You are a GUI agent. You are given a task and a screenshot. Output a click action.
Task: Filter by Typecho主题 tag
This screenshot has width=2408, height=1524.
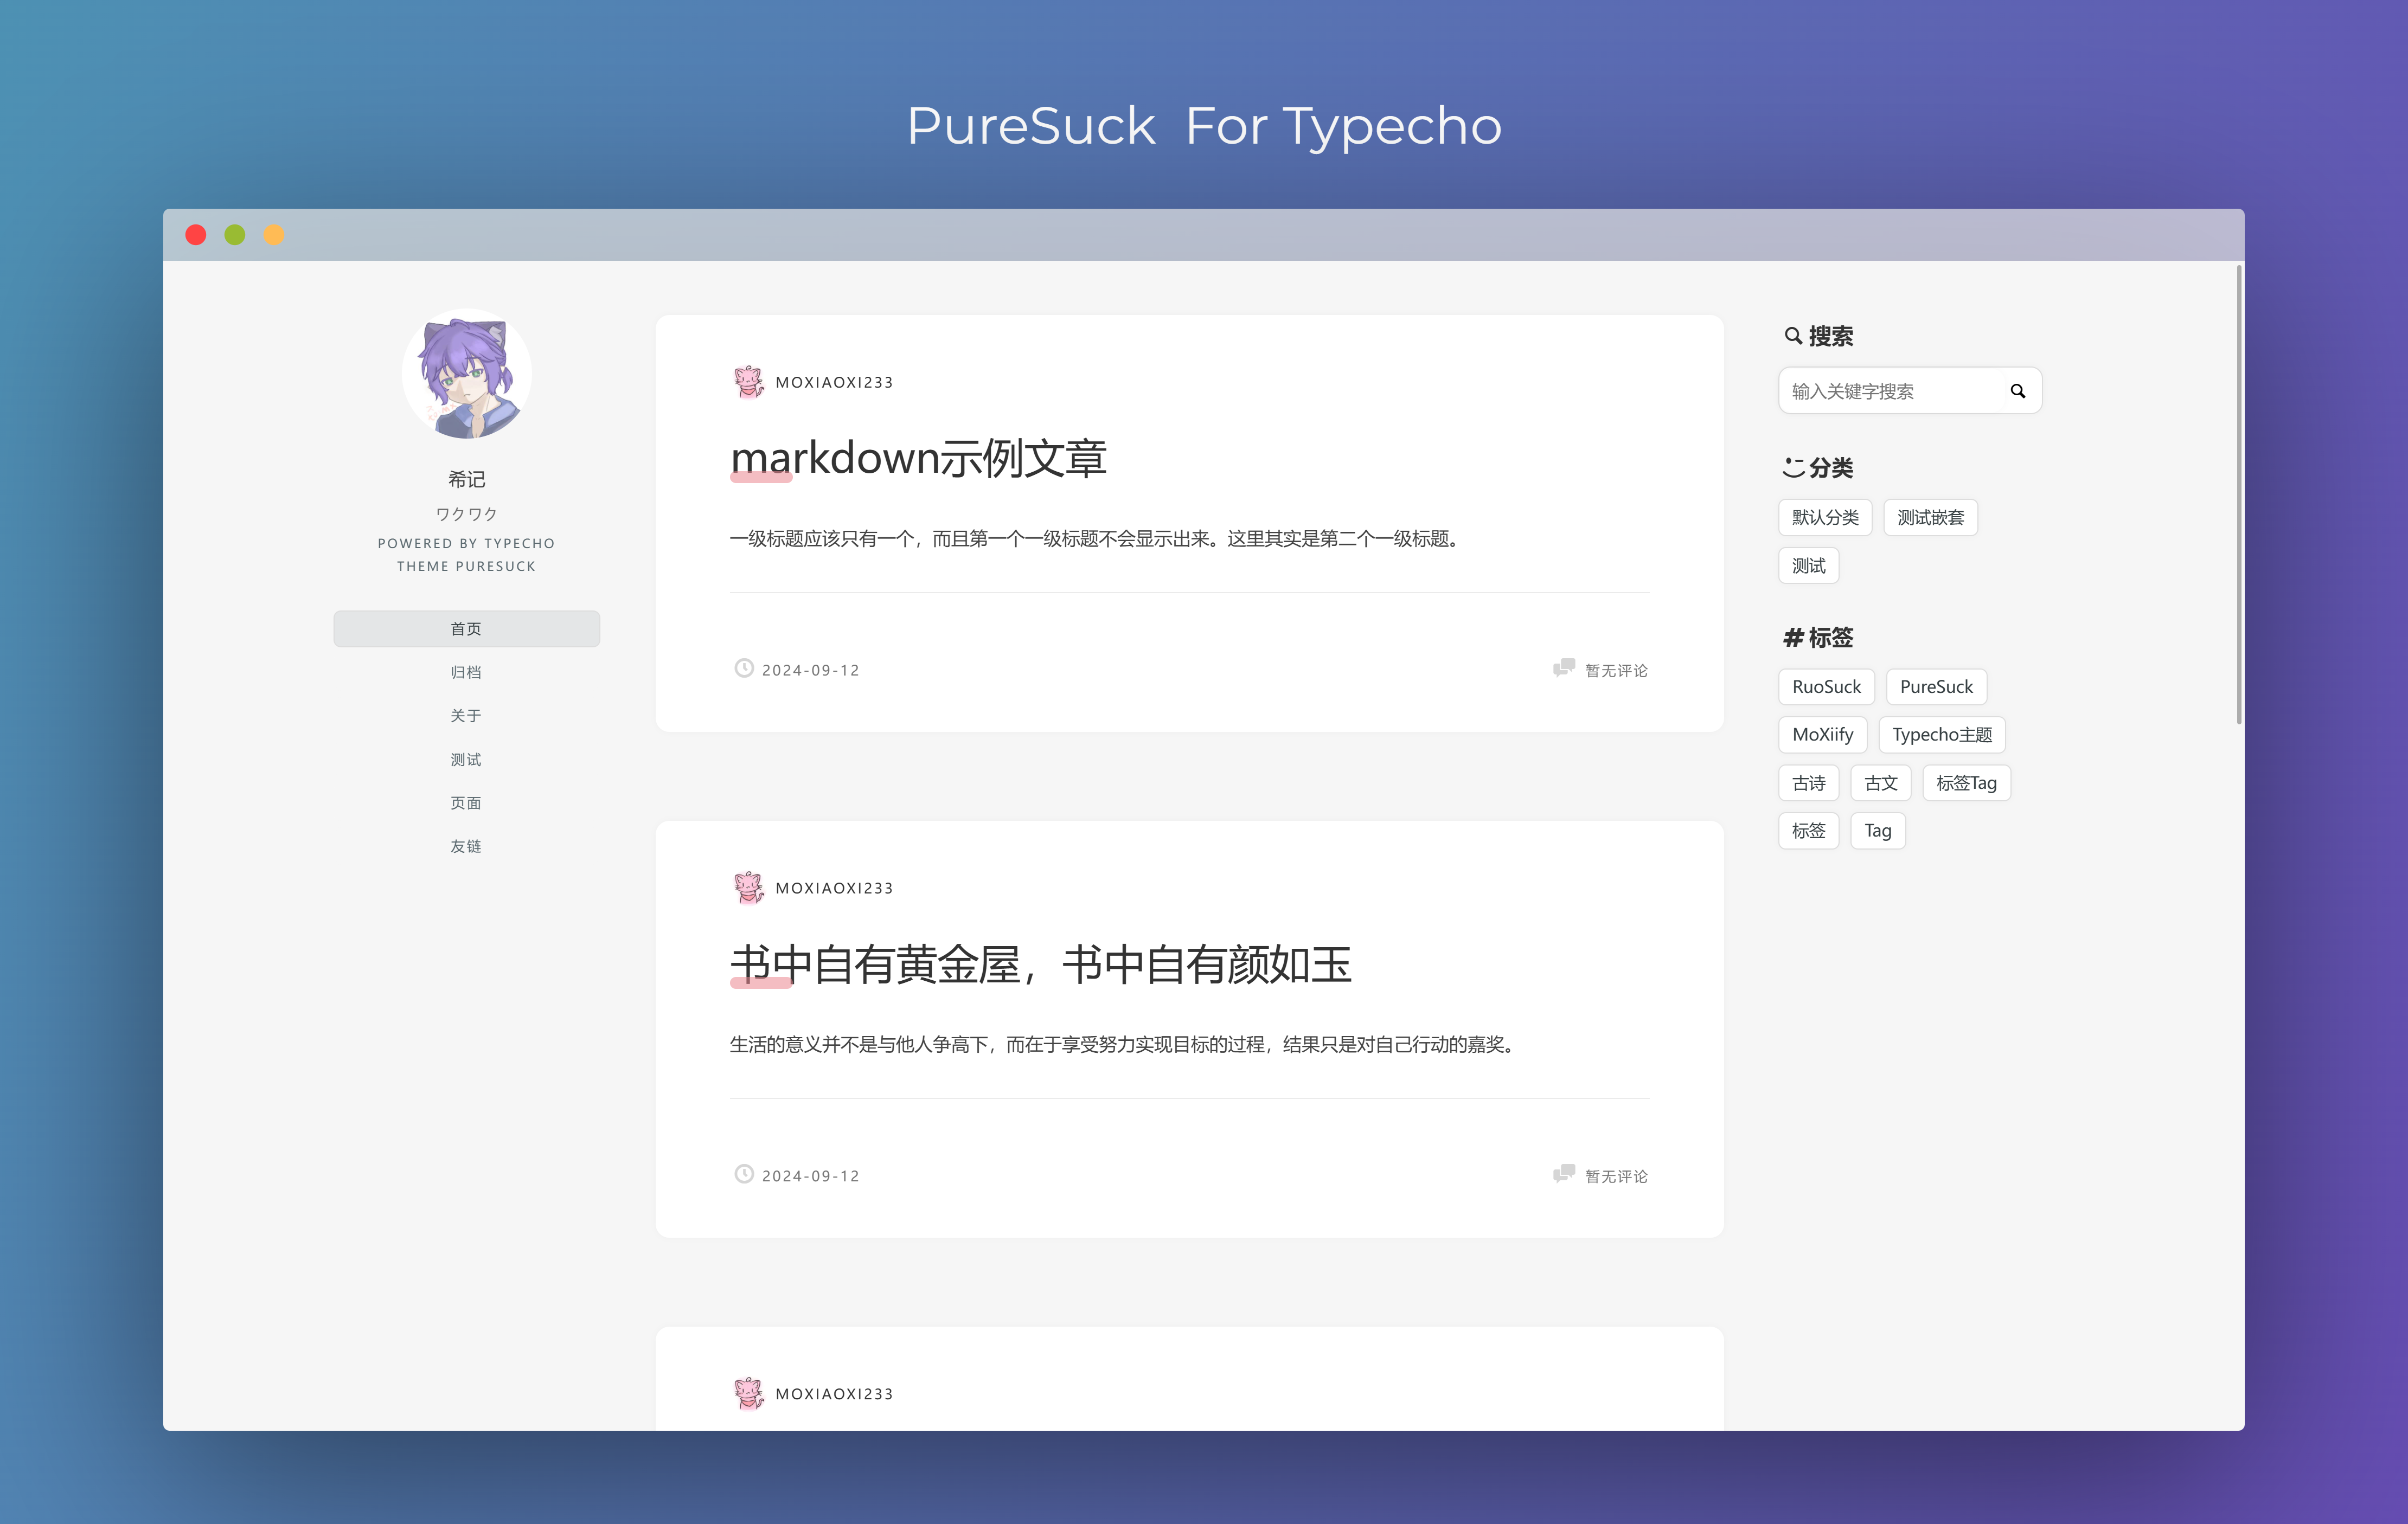click(x=1942, y=735)
